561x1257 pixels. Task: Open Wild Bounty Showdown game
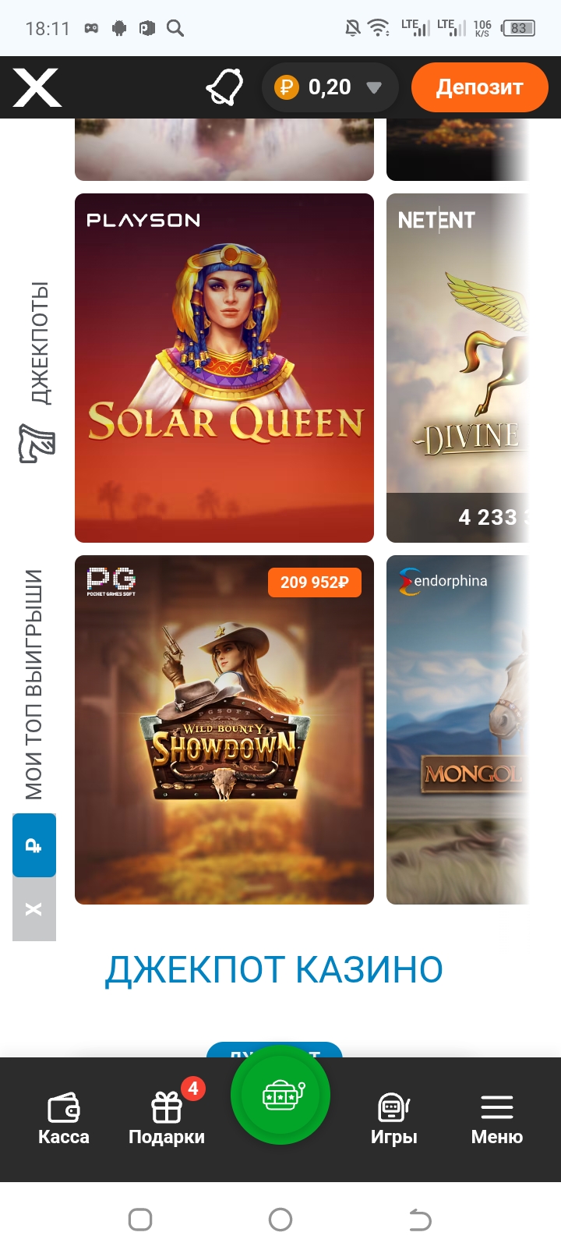[x=224, y=730]
